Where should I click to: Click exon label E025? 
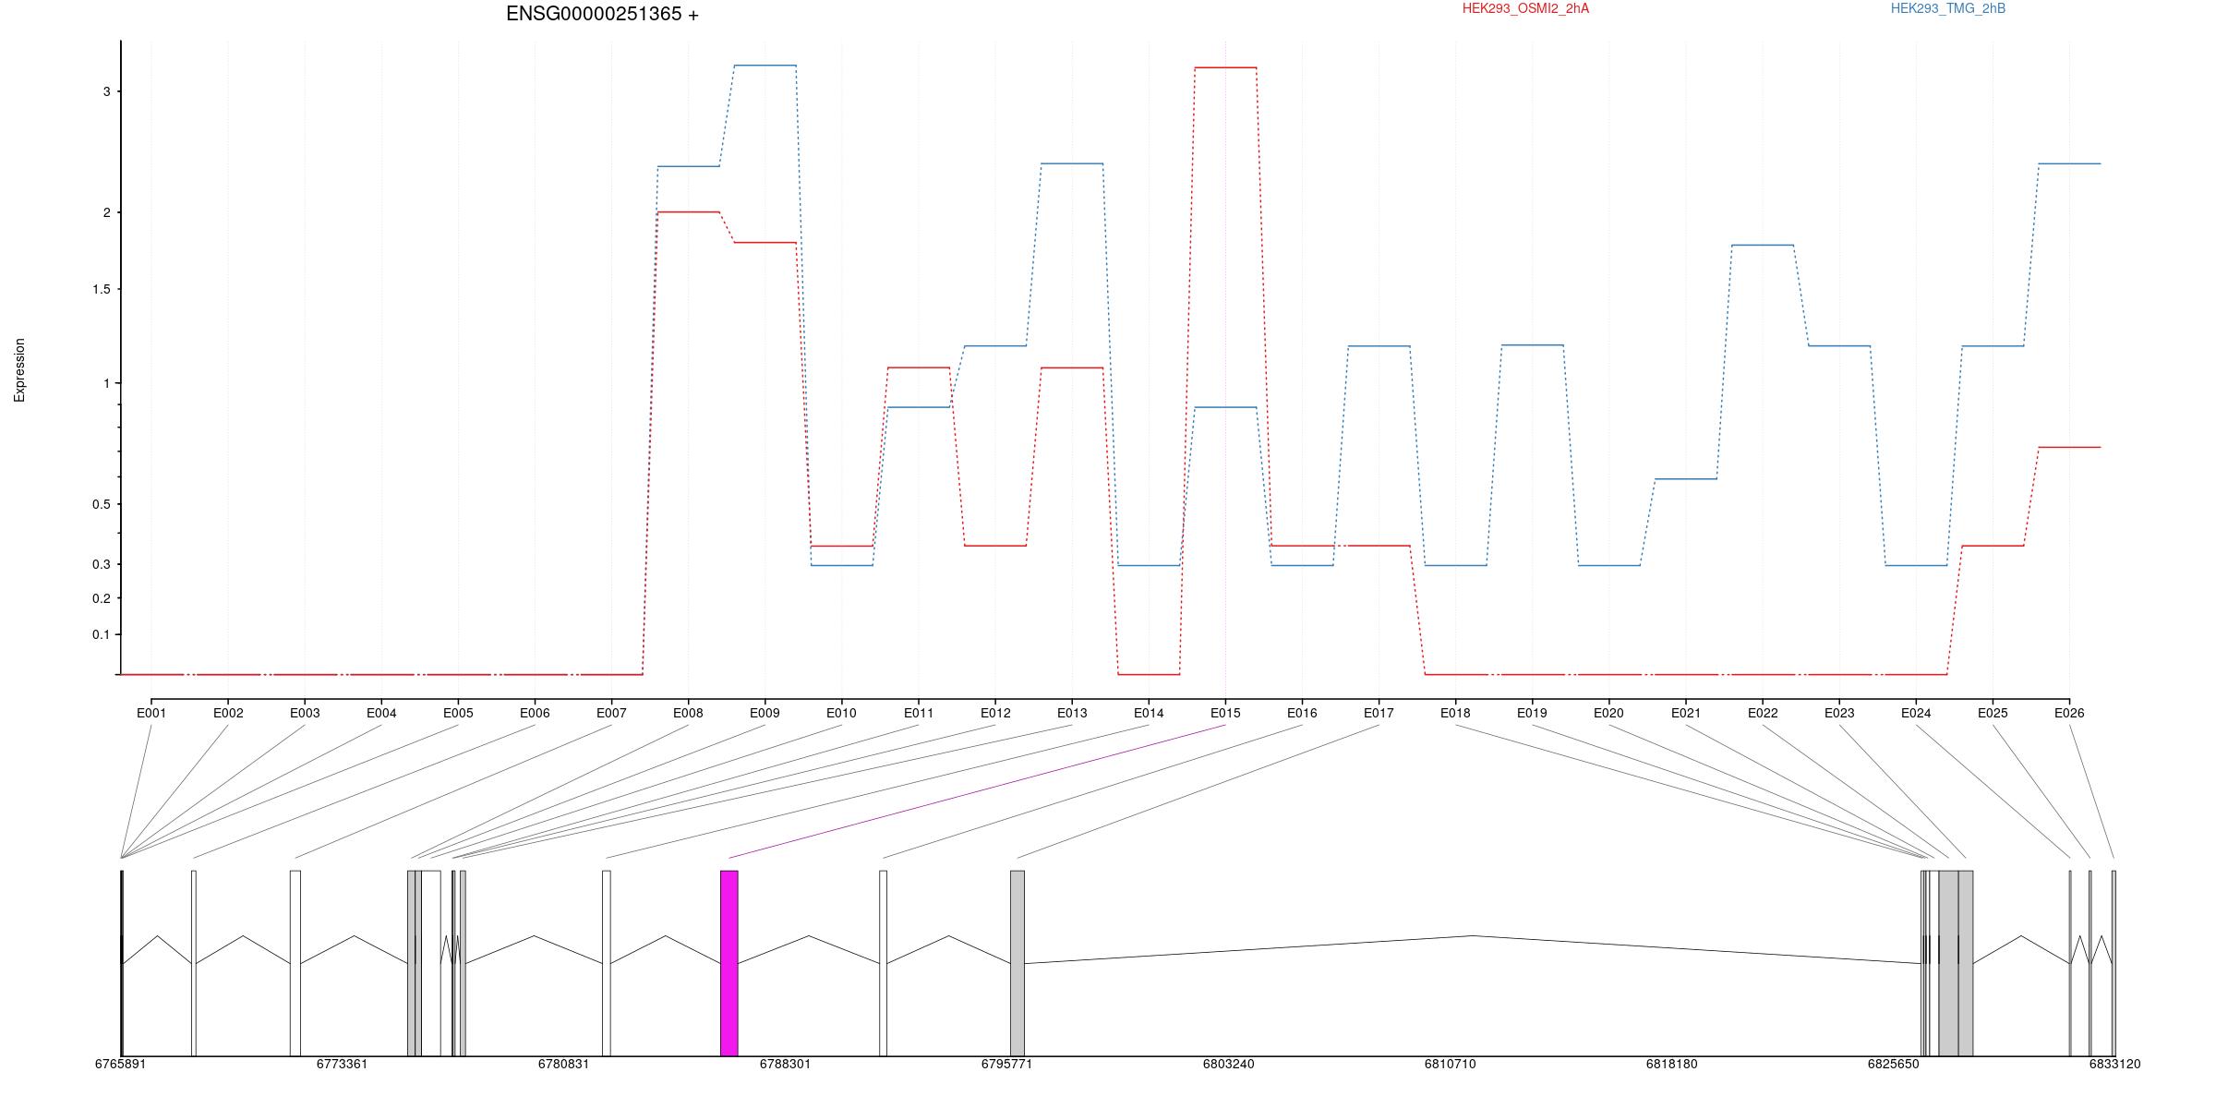click(1993, 713)
